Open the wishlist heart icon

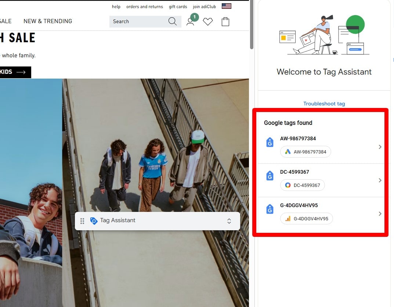[208, 22]
